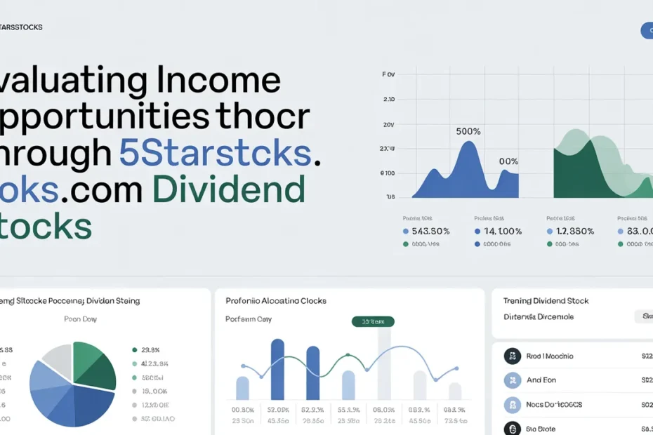
Task: Toggle the blue 543.50% stat series
Action: 421,231
